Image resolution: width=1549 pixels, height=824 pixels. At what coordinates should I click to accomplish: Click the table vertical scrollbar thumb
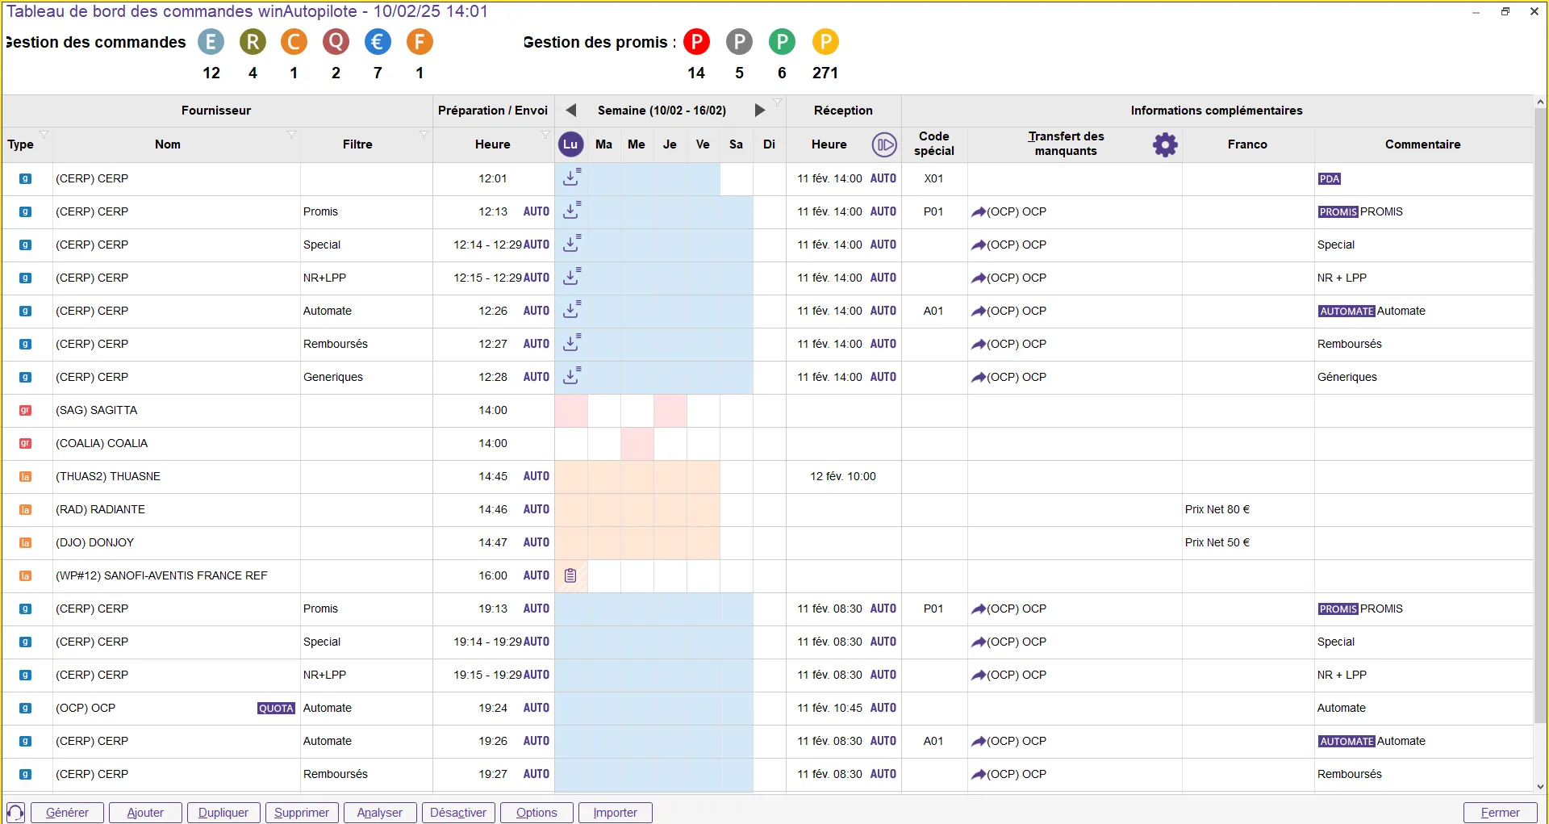(x=1540, y=416)
